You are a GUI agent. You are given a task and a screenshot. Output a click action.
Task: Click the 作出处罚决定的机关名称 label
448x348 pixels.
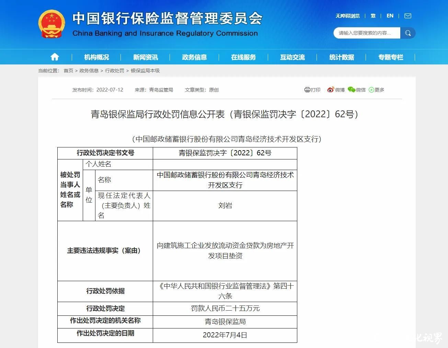click(105, 321)
